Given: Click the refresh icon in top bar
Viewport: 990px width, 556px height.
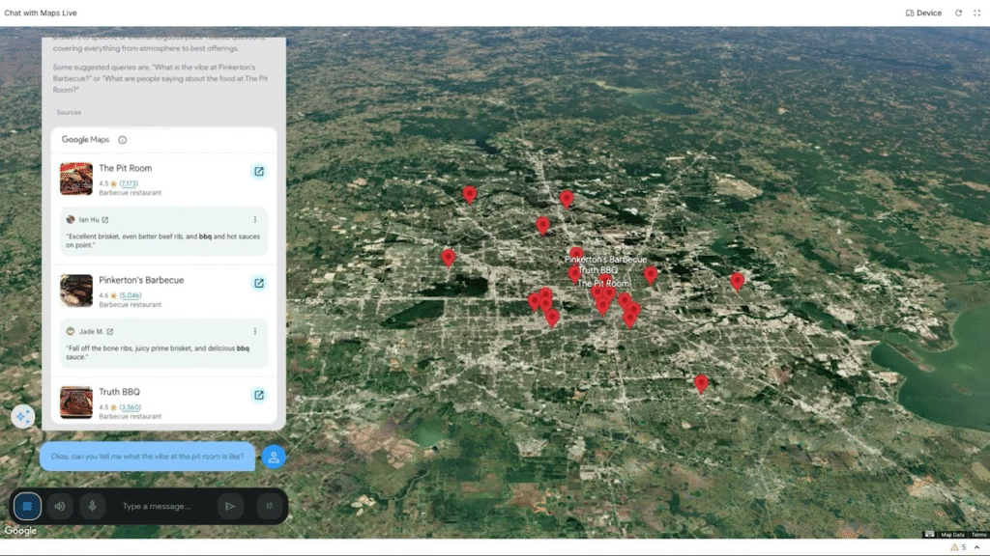Looking at the screenshot, I should (958, 14).
